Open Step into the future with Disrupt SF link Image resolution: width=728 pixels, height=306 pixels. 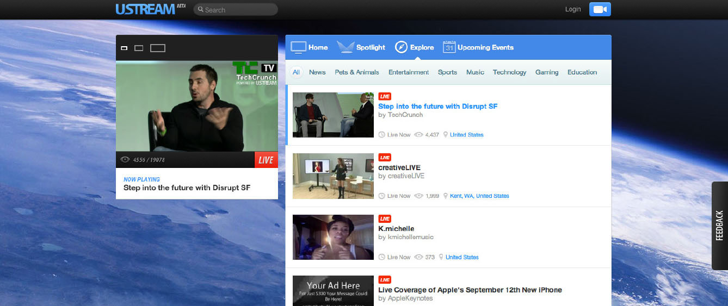click(x=438, y=107)
